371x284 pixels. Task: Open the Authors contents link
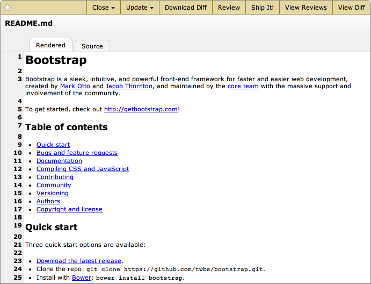coord(48,201)
